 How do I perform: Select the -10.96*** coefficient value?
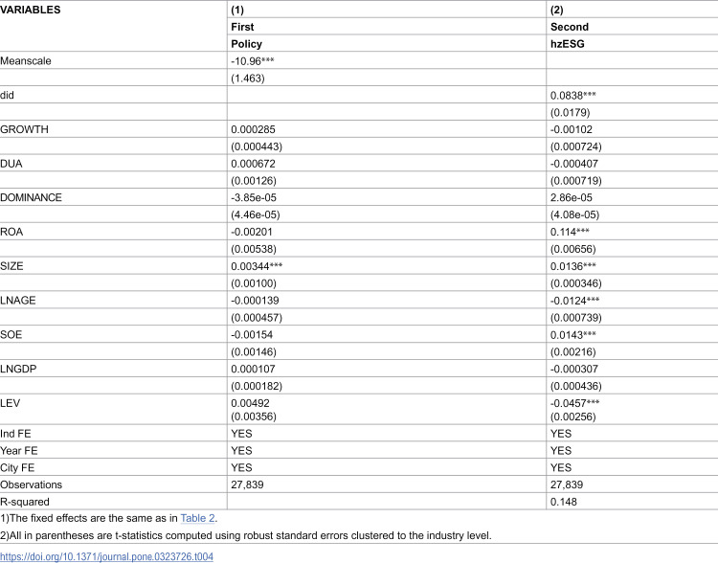[253, 61]
